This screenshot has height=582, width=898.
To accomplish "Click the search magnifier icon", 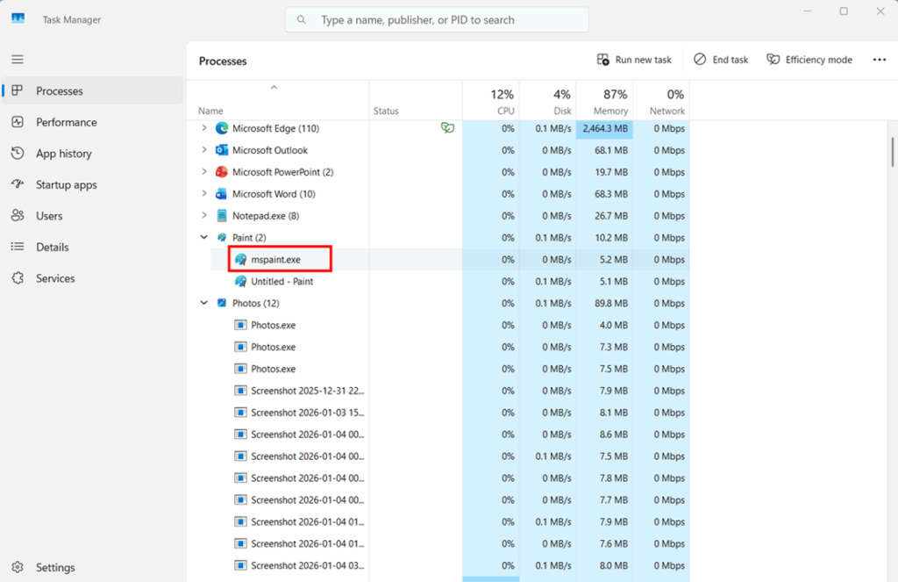I will point(302,20).
